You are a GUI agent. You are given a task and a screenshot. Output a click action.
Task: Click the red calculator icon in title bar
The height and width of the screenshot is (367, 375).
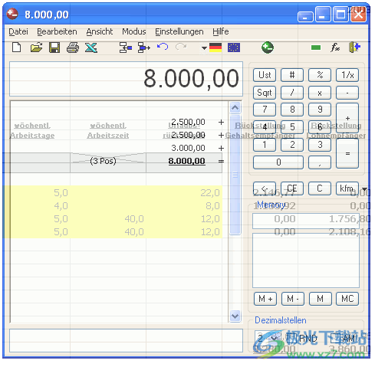[x=12, y=14]
